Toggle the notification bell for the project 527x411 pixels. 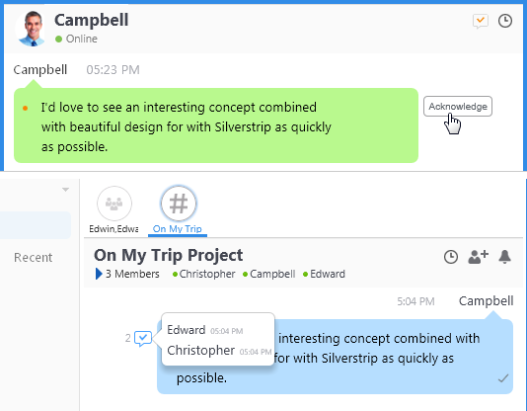(504, 257)
